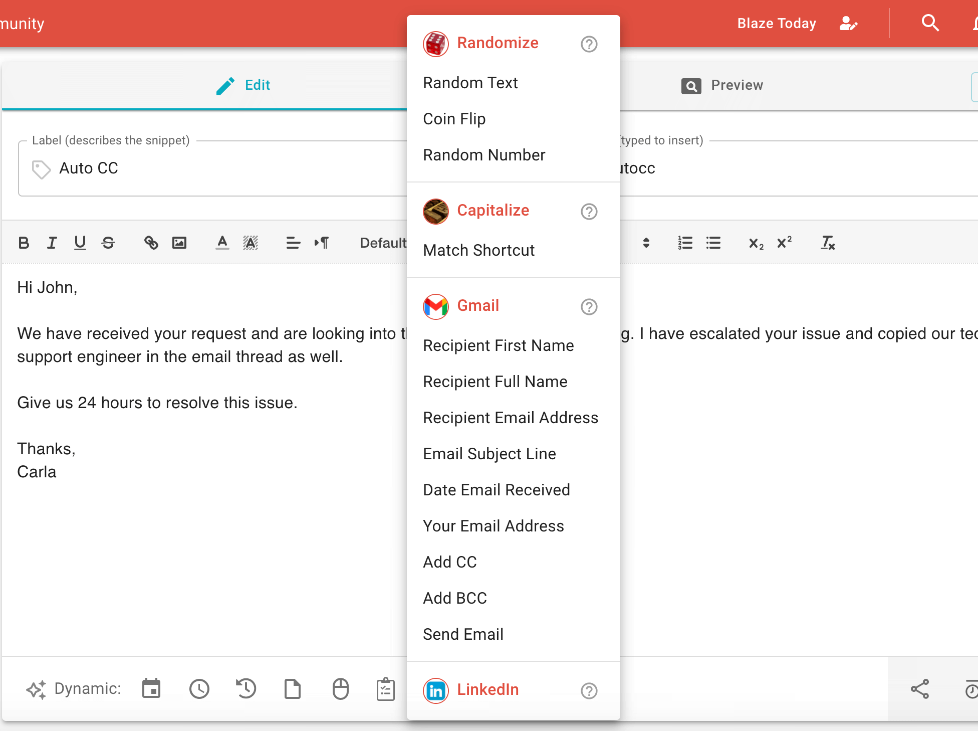
Task: Open help for Randomize section
Action: point(589,44)
